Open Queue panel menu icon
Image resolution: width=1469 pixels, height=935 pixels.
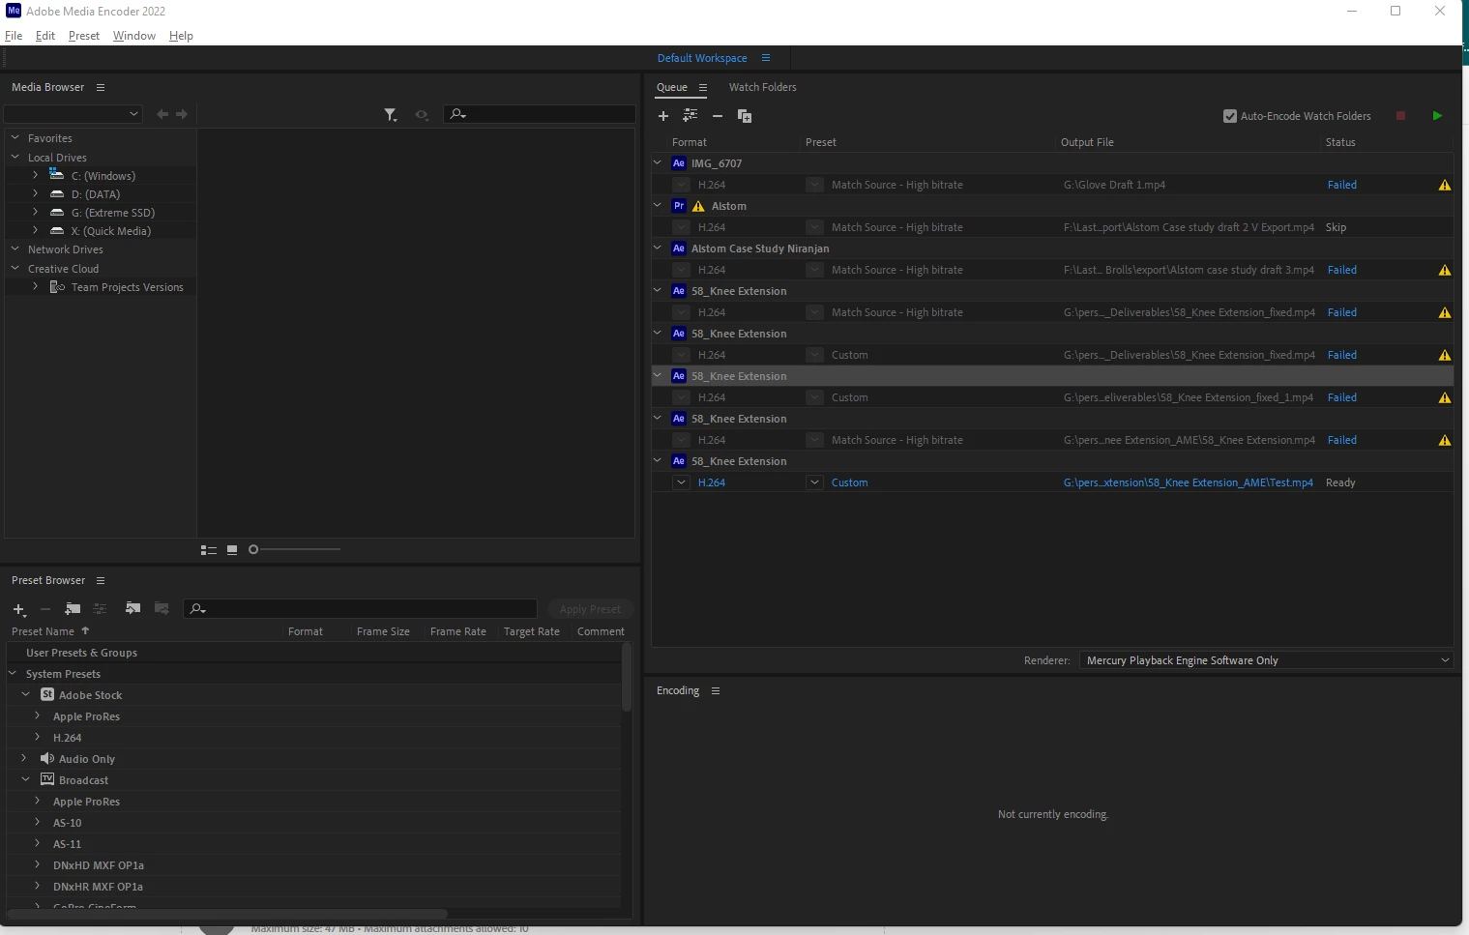(x=703, y=88)
